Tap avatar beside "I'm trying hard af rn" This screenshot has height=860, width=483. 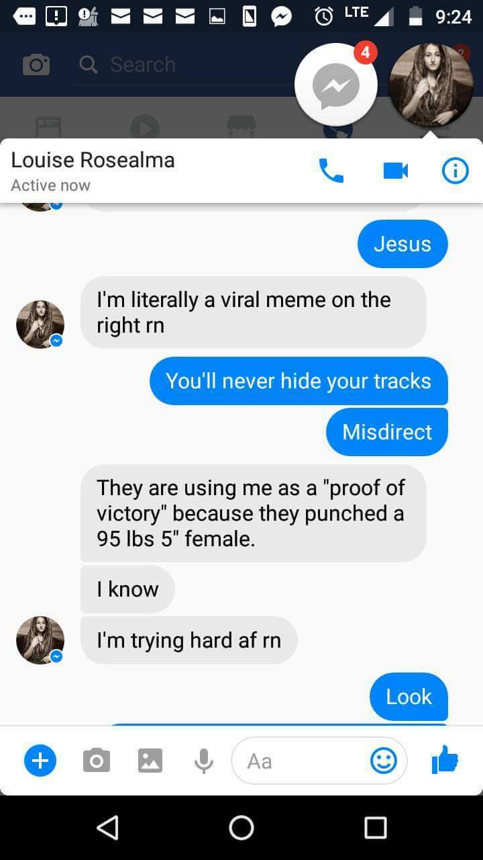(x=40, y=640)
